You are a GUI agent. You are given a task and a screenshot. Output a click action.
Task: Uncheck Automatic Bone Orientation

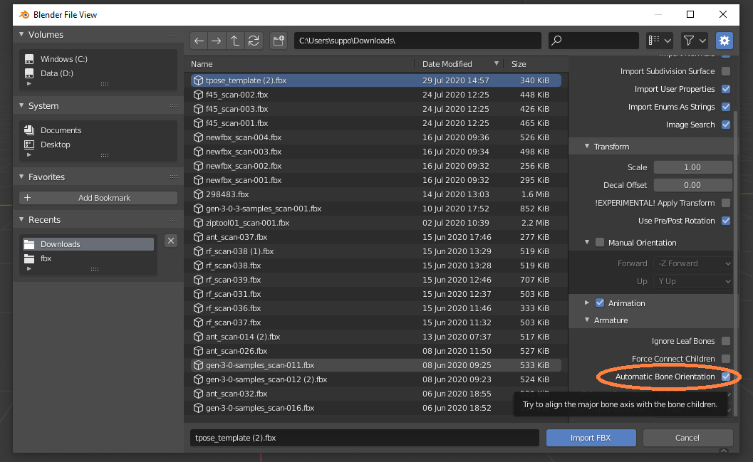[x=725, y=377]
